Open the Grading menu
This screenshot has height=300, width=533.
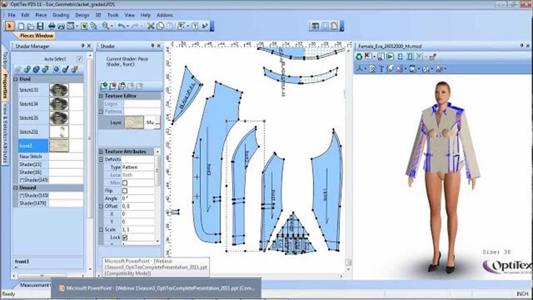click(61, 15)
